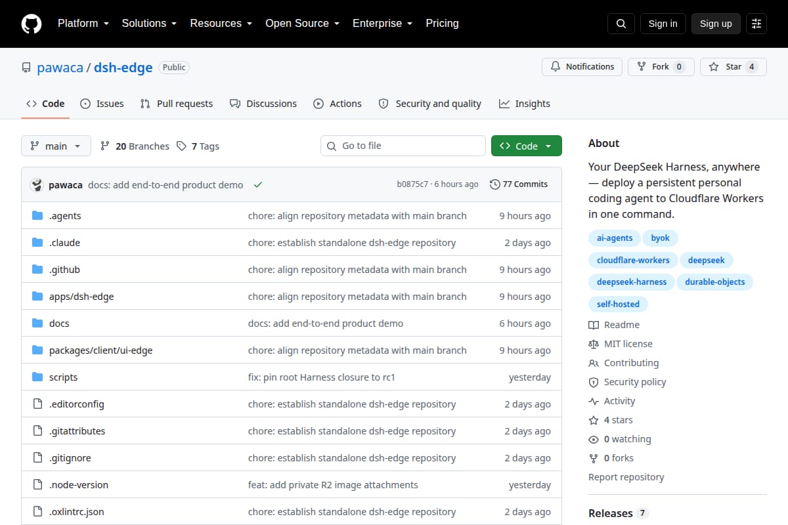The height and width of the screenshot is (525, 788).
Task: Open the Security and quality tab
Action: tap(430, 104)
